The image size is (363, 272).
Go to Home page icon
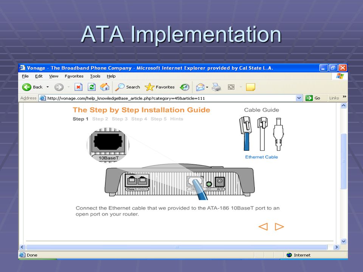[x=105, y=87]
